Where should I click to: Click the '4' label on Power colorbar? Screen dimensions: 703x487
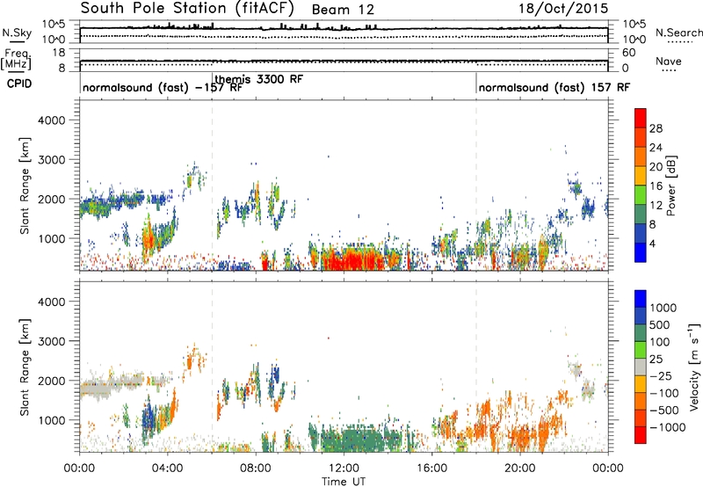(652, 243)
